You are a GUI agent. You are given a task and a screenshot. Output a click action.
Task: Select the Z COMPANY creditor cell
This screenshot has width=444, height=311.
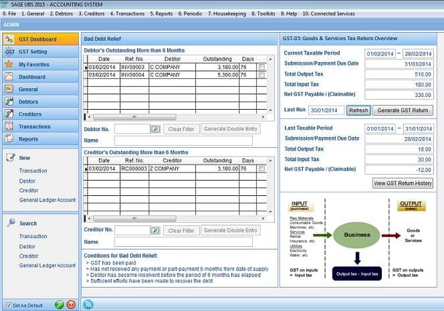point(172,169)
